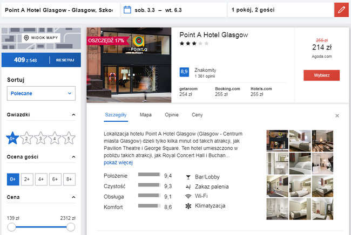The image size is (351, 235).
Task: Click the 1 361 opinii review count
Action: pyautogui.click(x=205, y=77)
